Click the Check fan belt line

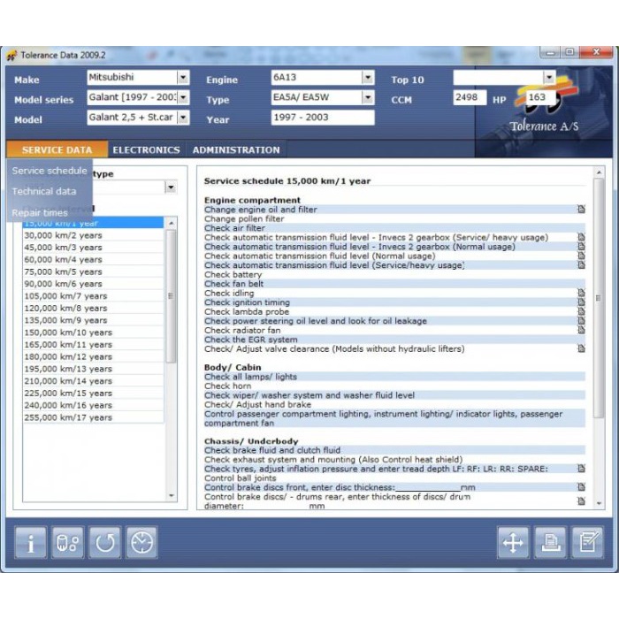coord(394,284)
